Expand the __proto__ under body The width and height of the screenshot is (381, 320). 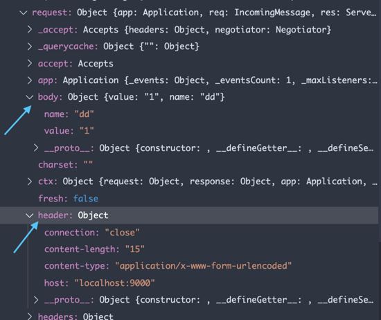[36, 148]
